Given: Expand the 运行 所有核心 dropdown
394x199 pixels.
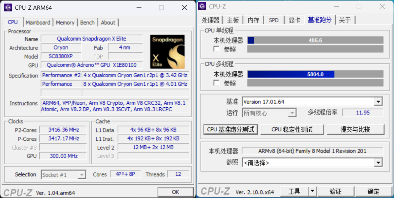Looking at the screenshot, I should (x=292, y=113).
